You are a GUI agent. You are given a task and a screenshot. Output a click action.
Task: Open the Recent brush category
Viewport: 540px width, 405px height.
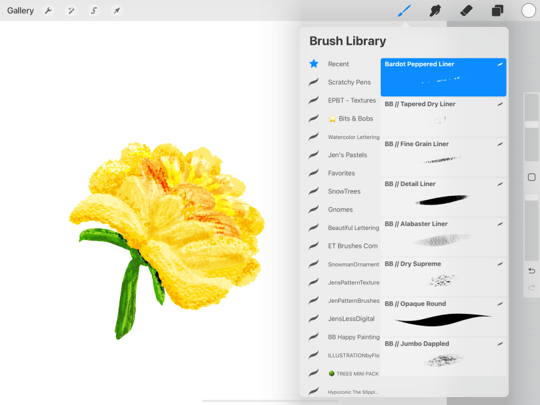(338, 64)
